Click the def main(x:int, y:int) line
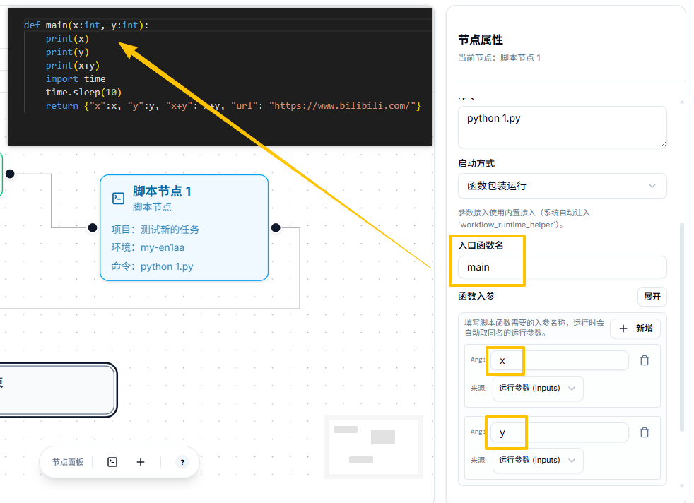The image size is (694, 503). click(x=86, y=25)
